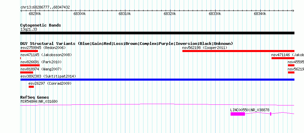Click the red bar under nsv826691

pos(30,65)
